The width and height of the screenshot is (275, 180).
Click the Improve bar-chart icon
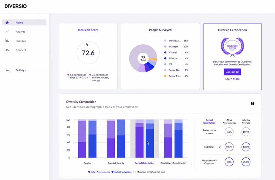pyautogui.click(x=7, y=41)
